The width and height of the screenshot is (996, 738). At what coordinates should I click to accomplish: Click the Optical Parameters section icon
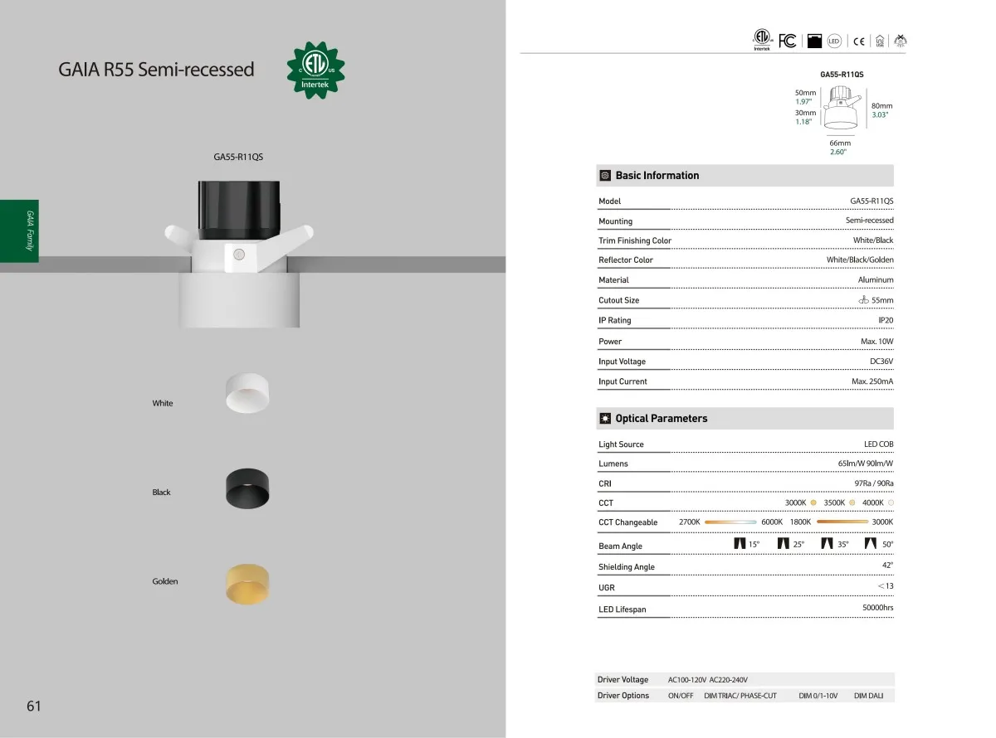(x=605, y=419)
